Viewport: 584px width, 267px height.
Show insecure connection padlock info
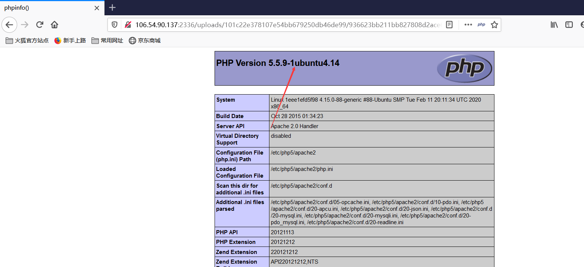coord(128,25)
